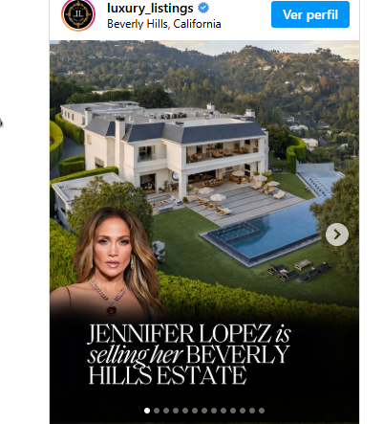
Task: Click the dark lounge chairs on lawn
Action: point(299,271)
